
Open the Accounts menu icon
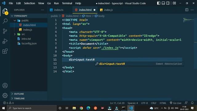click(x=5, y=86)
